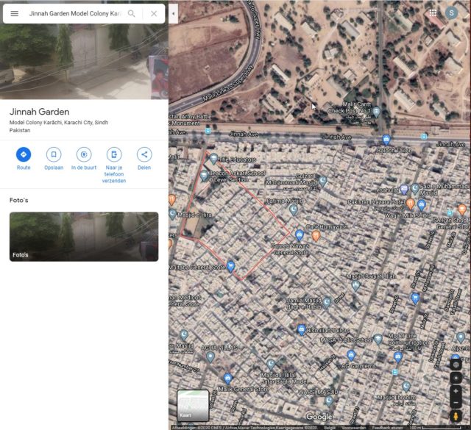Select Gulzar-e-Muhammadi Masjid mosque pin
Viewport: 471px width, 430px height.
pos(323,181)
